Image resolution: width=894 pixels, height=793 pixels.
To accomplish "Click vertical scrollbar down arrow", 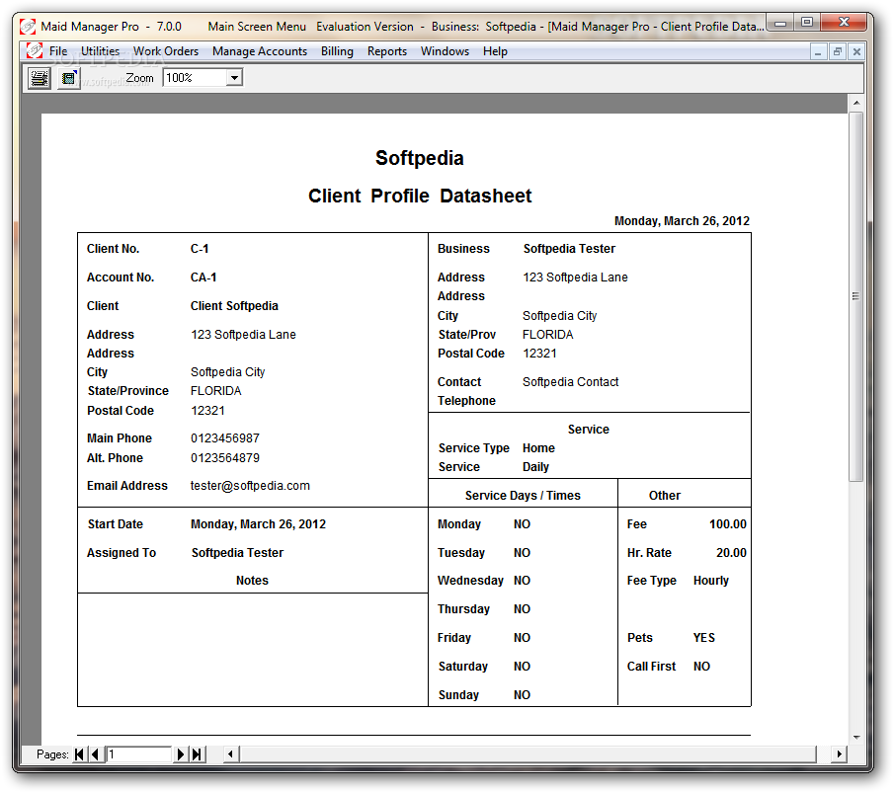I will coord(856,737).
